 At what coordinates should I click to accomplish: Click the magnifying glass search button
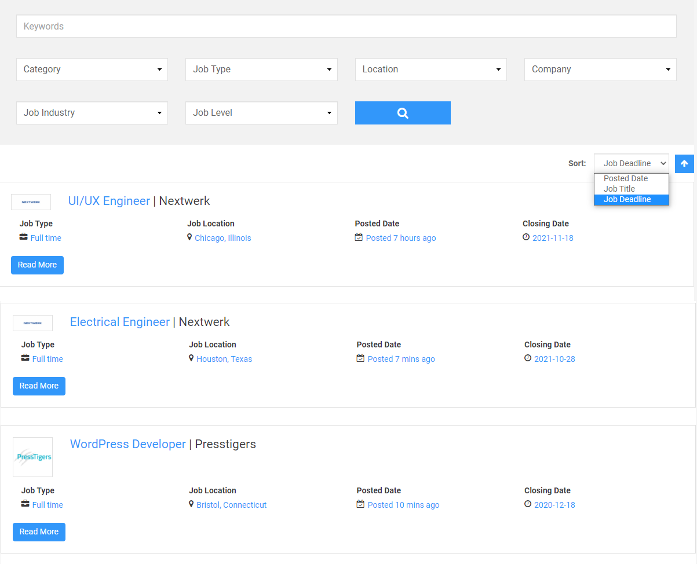(x=403, y=113)
